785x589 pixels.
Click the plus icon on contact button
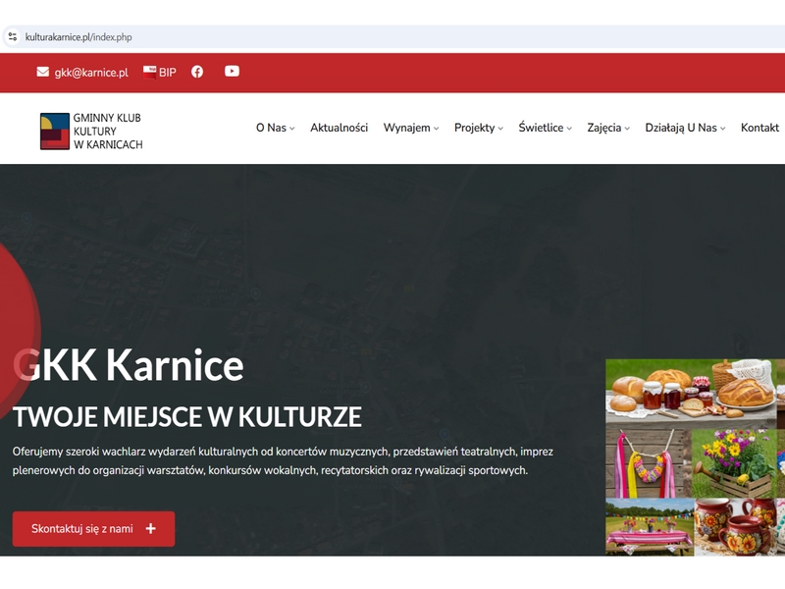[x=151, y=528]
